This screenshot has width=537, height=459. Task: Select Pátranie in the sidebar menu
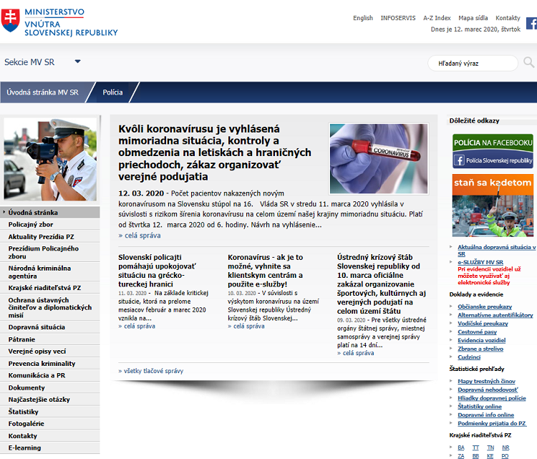point(22,339)
